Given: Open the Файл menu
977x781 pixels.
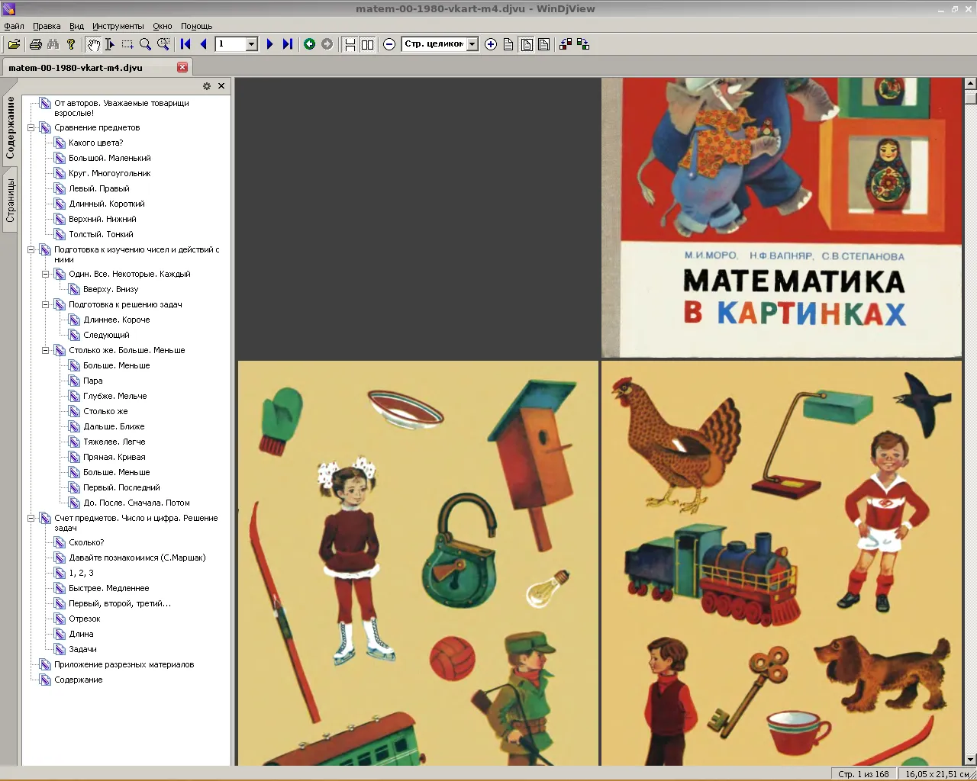Looking at the screenshot, I should pyautogui.click(x=14, y=26).
